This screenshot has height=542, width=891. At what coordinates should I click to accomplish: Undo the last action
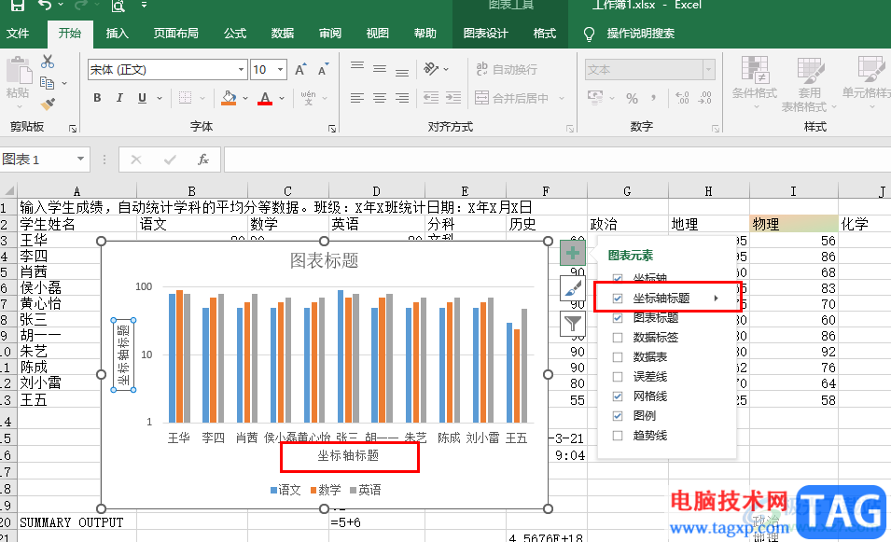tap(46, 5)
